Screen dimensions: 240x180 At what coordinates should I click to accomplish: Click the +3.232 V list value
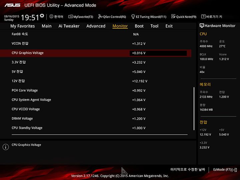click(x=139, y=62)
